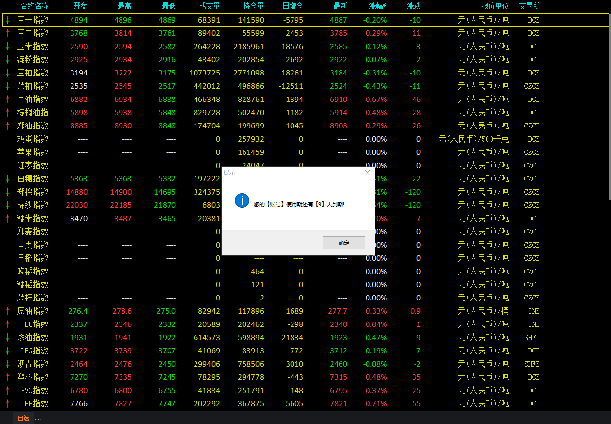
Task: Click the 确定 button in the dialog
Action: pyautogui.click(x=343, y=243)
